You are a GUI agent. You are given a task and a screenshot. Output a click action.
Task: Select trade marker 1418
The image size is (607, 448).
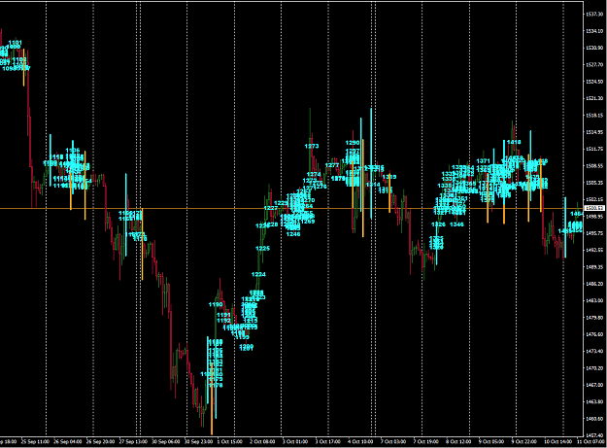coord(514,142)
